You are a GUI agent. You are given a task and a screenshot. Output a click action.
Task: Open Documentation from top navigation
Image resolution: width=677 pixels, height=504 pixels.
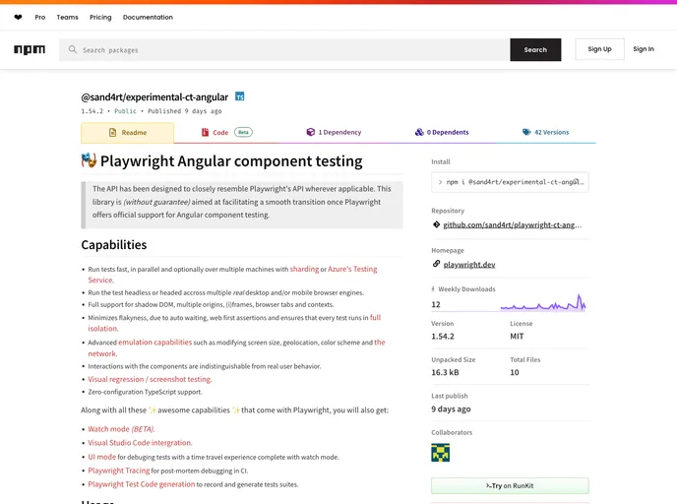(x=148, y=18)
